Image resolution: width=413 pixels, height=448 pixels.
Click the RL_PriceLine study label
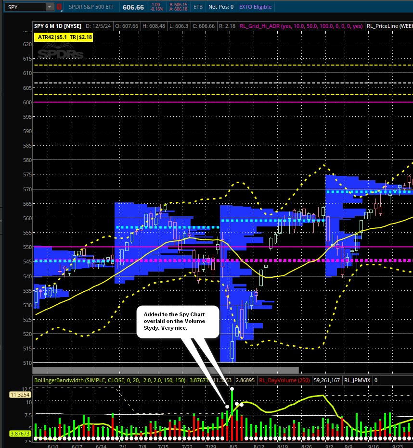pos(389,26)
